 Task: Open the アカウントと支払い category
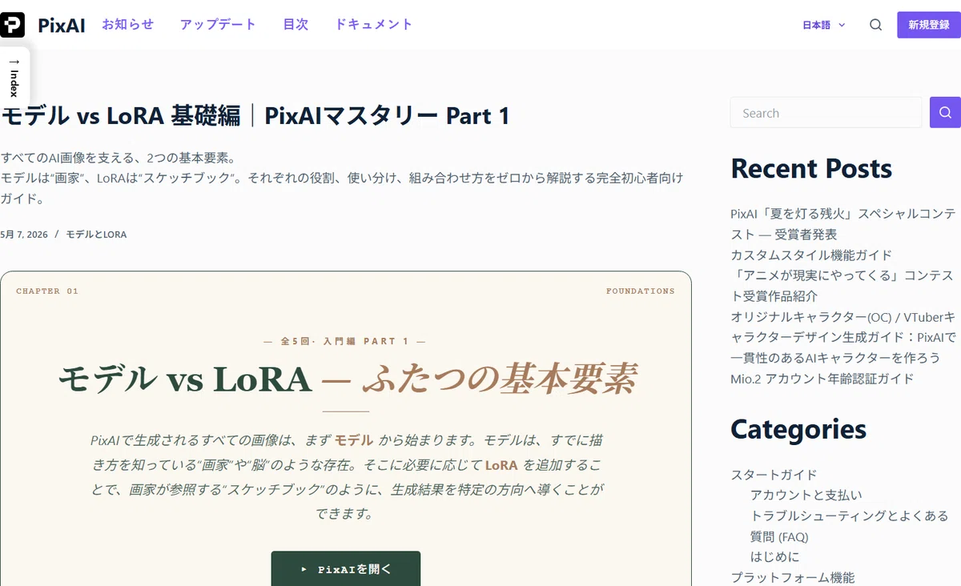point(806,496)
